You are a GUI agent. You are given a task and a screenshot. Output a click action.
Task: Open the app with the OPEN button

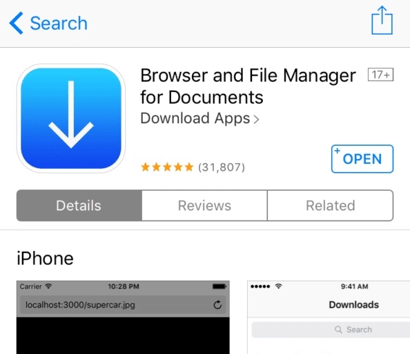[362, 158]
